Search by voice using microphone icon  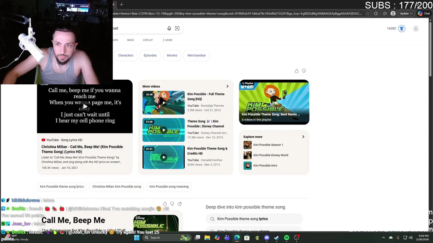pos(169,28)
